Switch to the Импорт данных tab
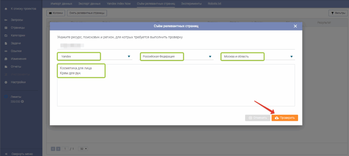Viewport: 349px width, 156px height. tap(61, 3)
